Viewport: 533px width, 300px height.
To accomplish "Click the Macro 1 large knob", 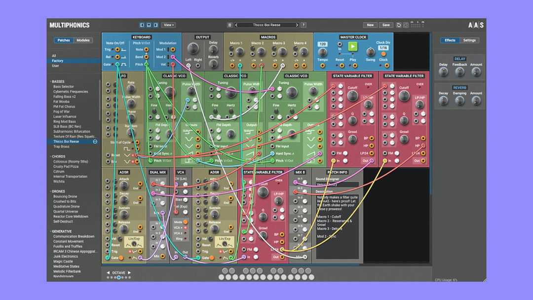I will (240, 52).
